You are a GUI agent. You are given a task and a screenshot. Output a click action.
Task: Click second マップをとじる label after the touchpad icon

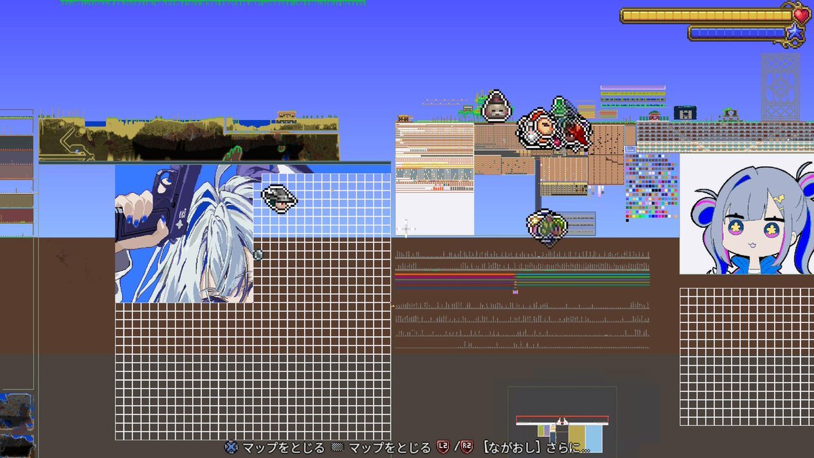pyautogui.click(x=389, y=448)
